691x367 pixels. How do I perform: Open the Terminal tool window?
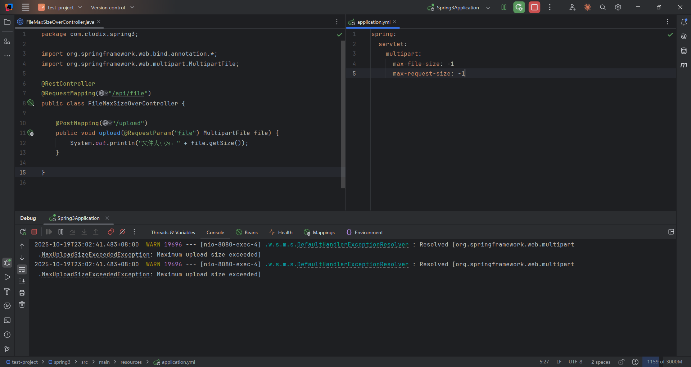pyautogui.click(x=7, y=320)
